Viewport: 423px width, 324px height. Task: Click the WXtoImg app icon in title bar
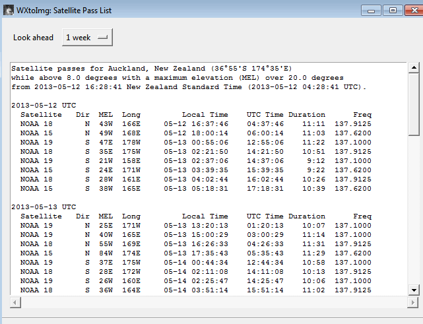tap(9, 11)
